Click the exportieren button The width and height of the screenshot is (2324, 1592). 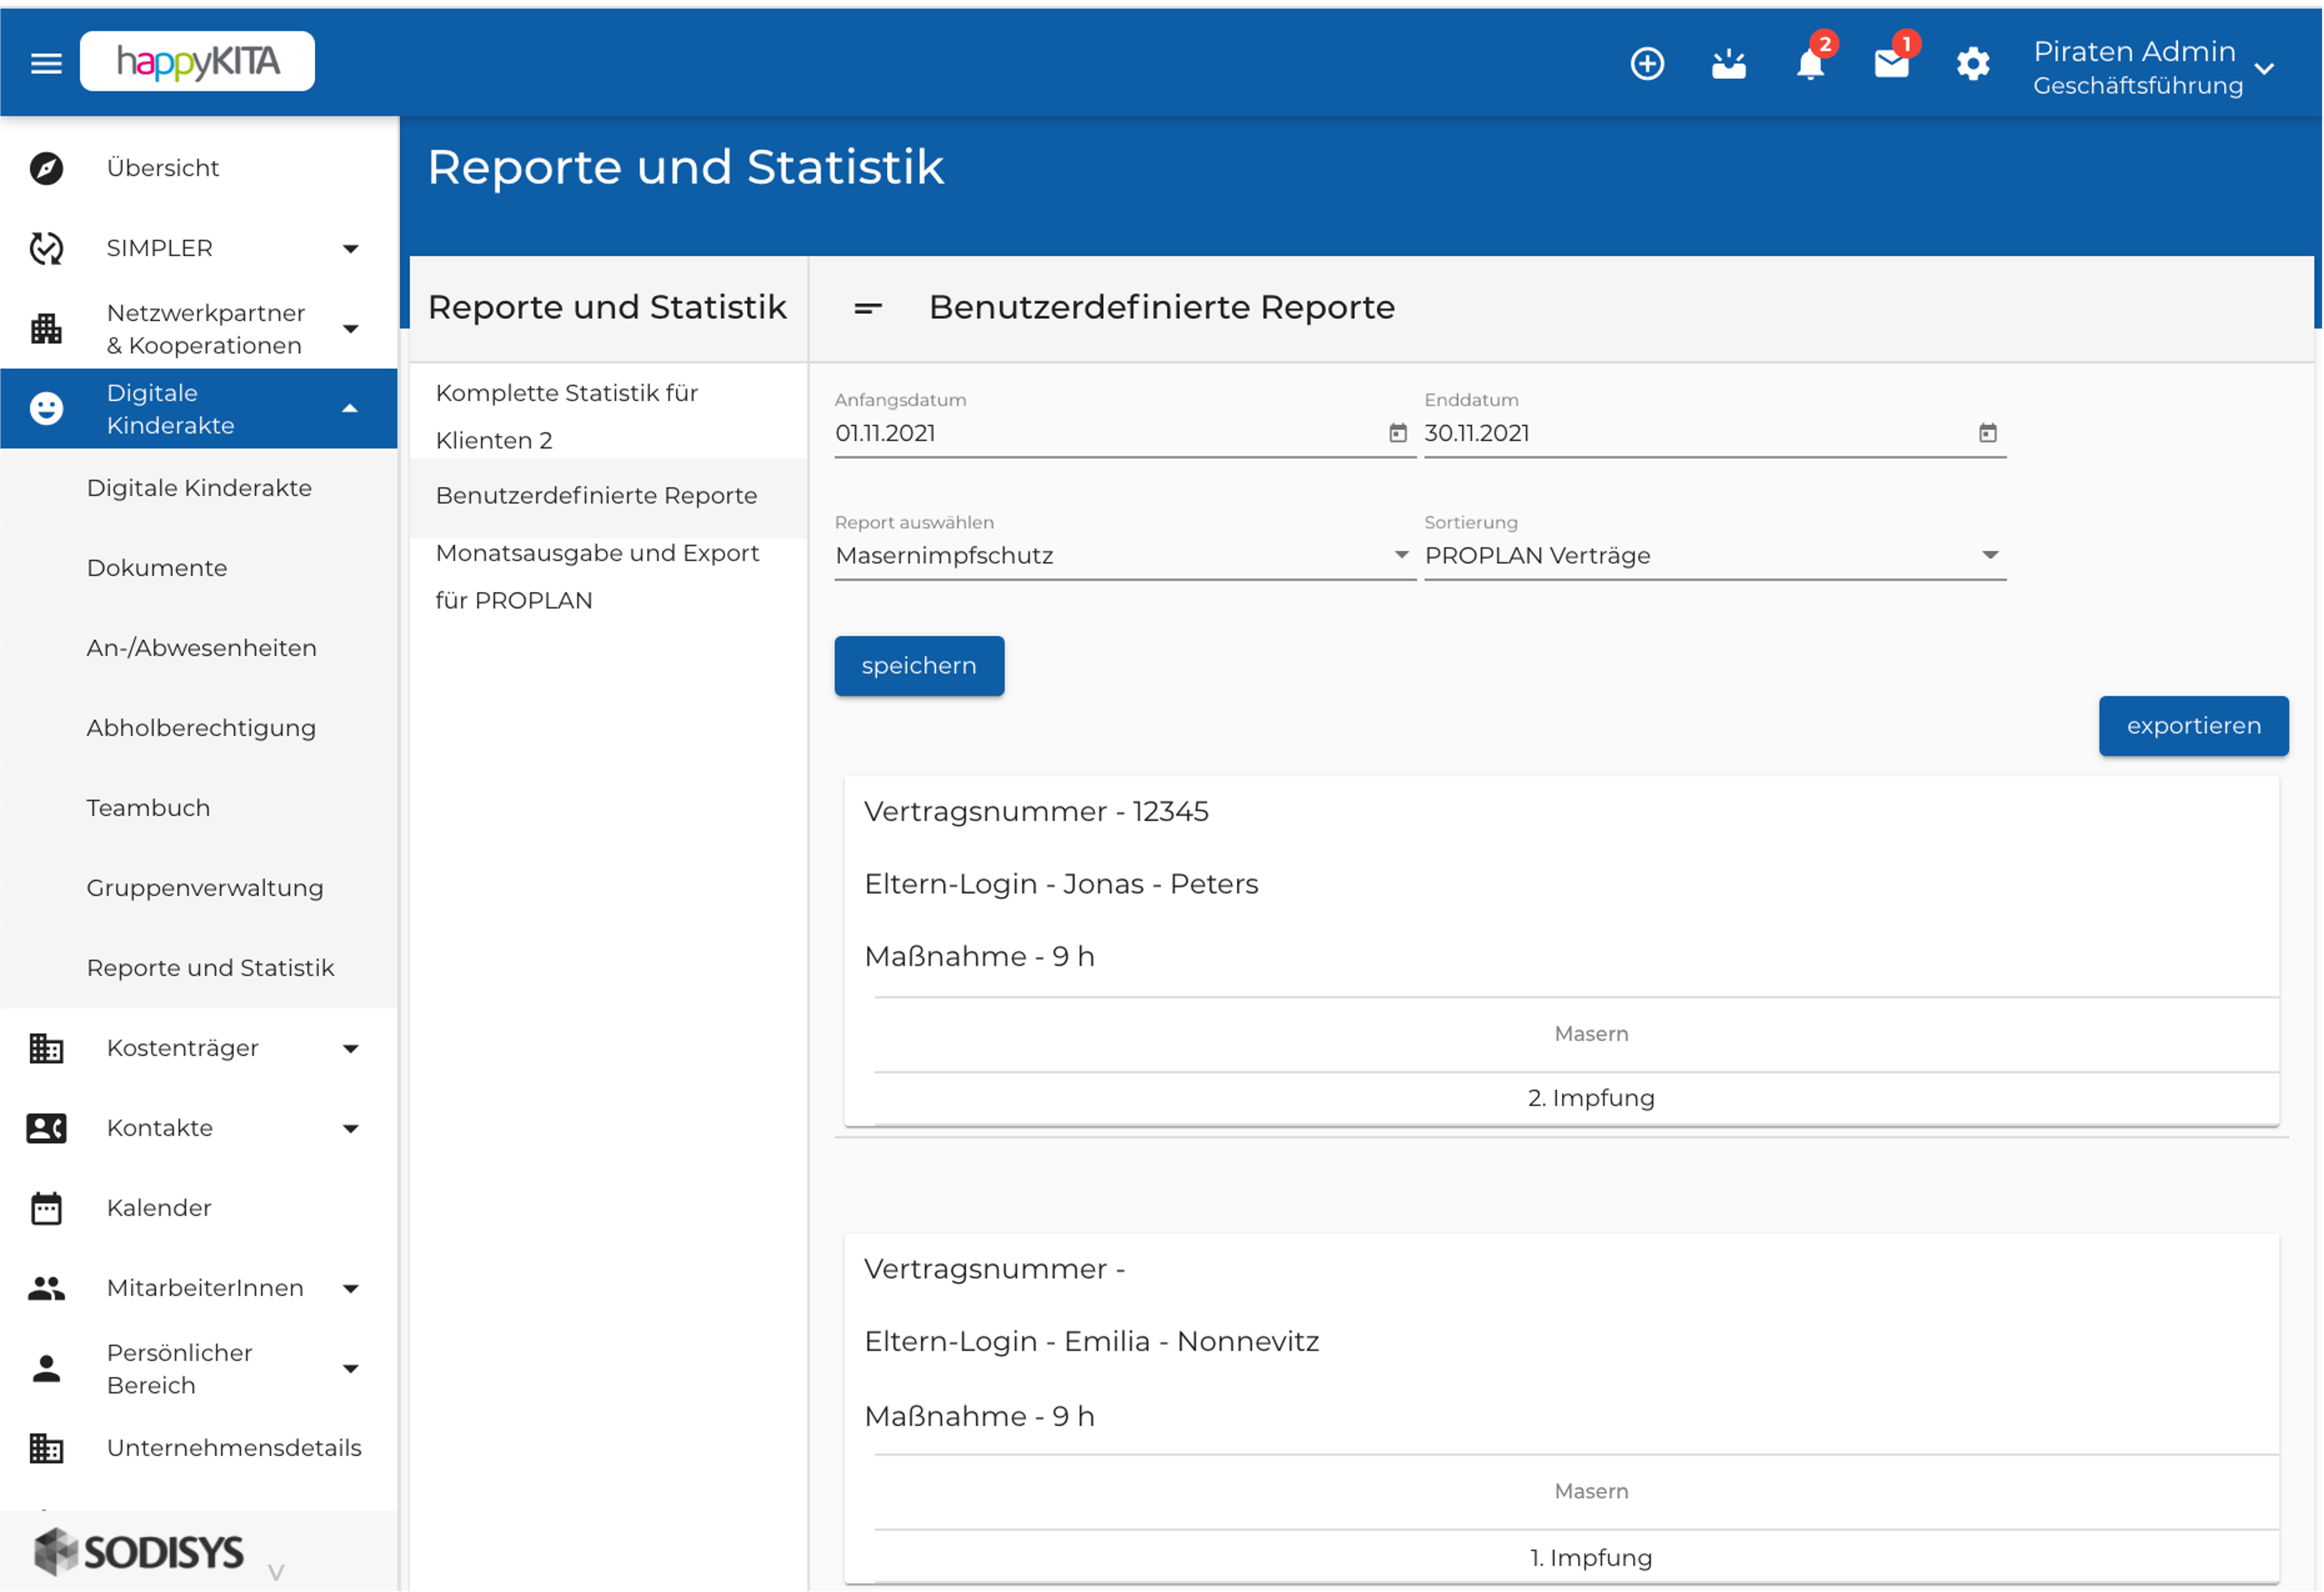2193,726
